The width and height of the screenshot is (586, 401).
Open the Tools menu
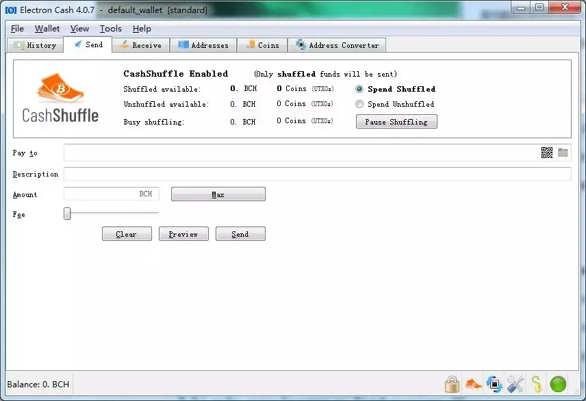pos(111,29)
